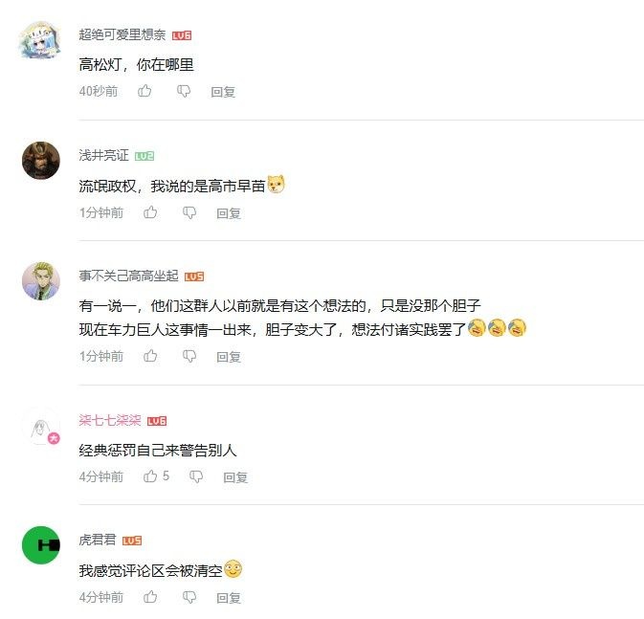Reply to 虎君君's comment

[229, 597]
